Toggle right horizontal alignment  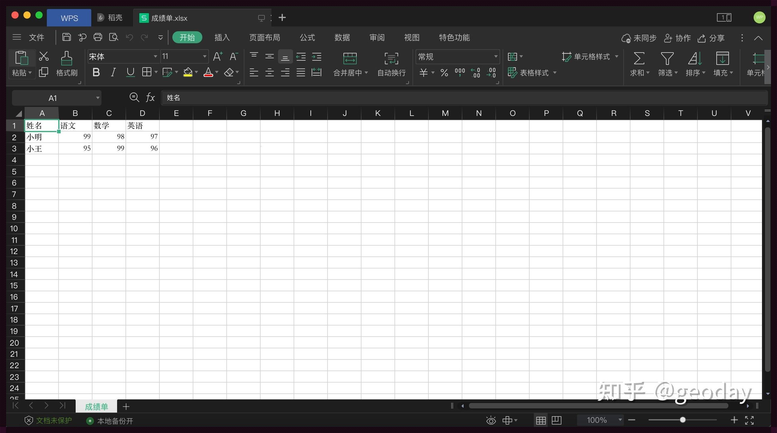[285, 72]
